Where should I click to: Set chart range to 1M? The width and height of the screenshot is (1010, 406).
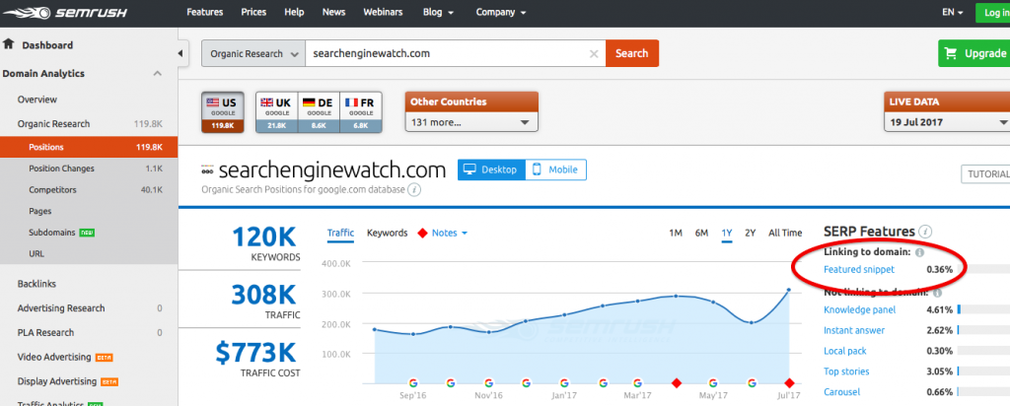point(675,233)
